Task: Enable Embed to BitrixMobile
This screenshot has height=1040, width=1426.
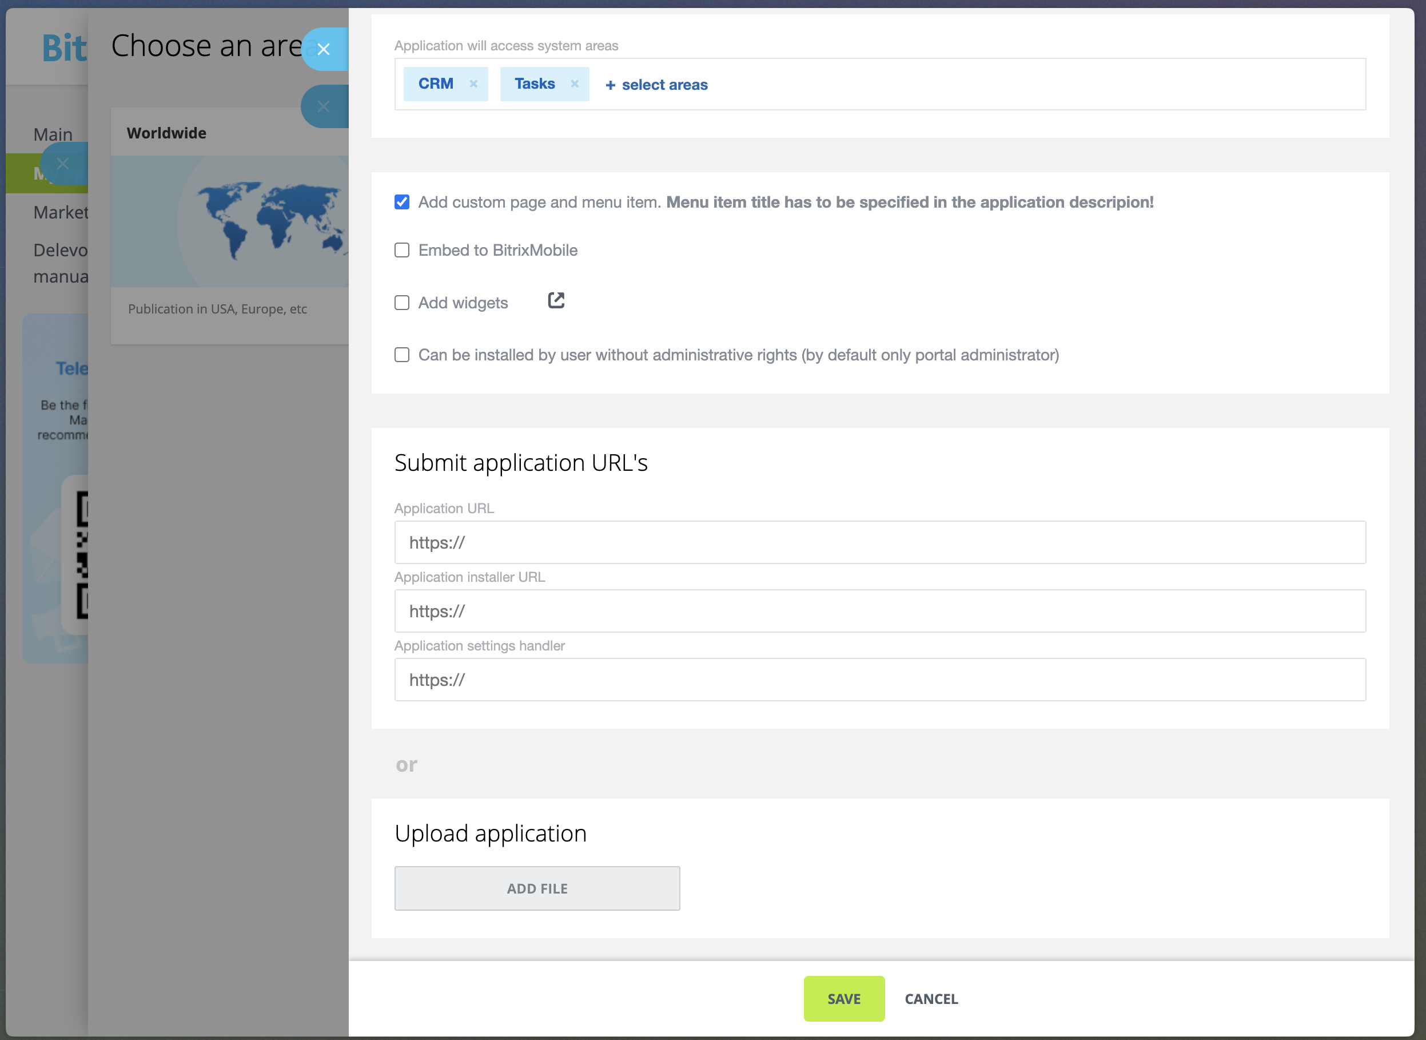Action: tap(401, 250)
